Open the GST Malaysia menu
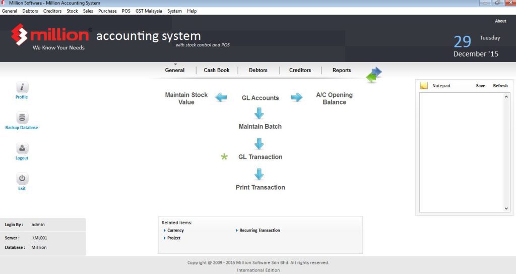This screenshot has height=274, width=516. (149, 11)
